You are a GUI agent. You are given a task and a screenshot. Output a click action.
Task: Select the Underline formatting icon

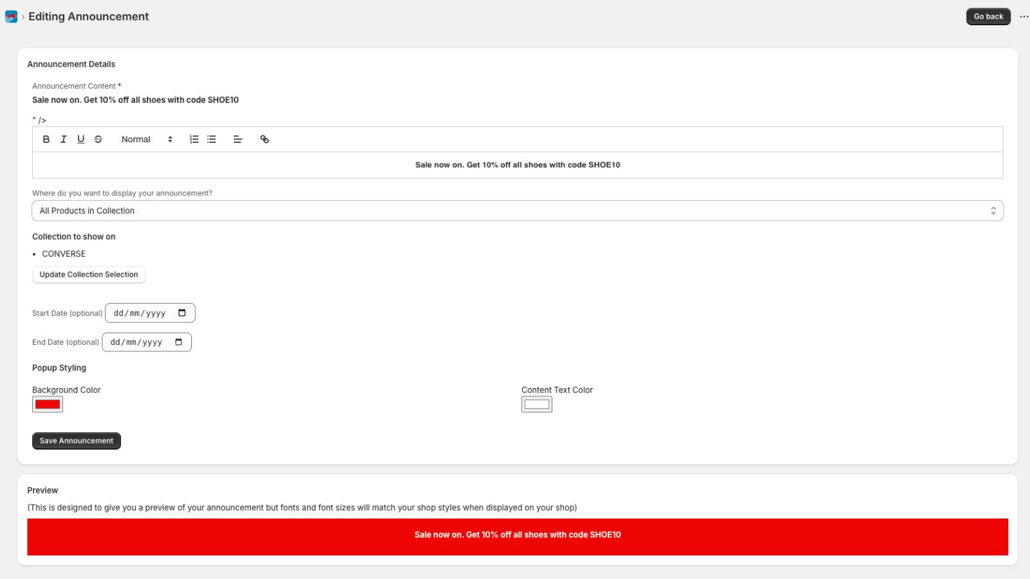[80, 139]
